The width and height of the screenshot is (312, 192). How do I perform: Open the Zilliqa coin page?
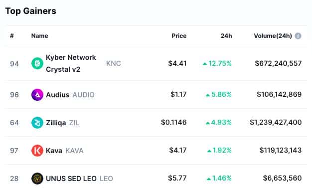click(56, 123)
